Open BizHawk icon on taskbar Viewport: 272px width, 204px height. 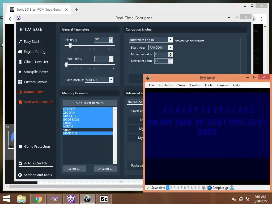87,199
